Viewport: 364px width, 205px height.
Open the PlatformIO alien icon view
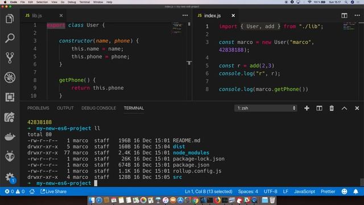[10, 156]
